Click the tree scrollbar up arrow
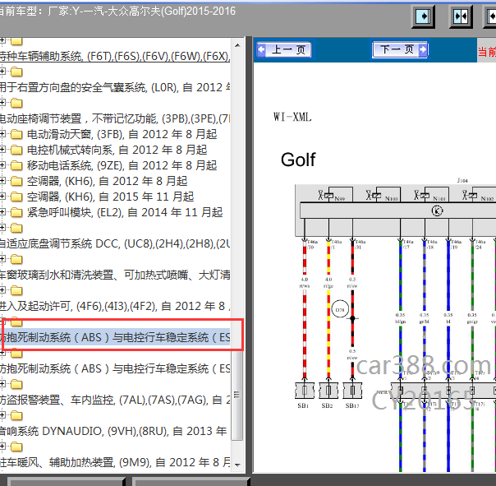Viewport: 496px width, 486px height. [x=237, y=45]
